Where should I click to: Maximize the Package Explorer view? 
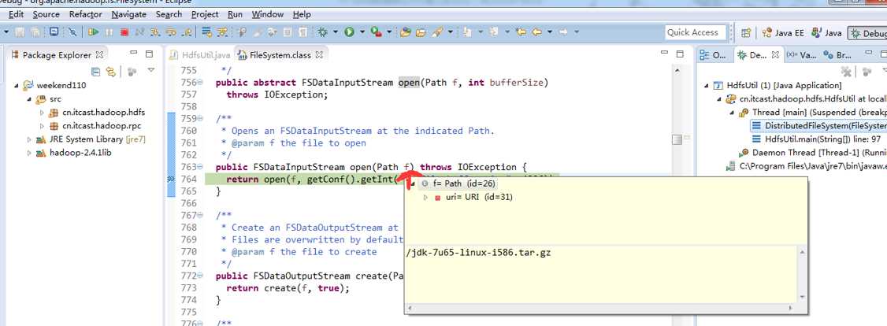tap(150, 54)
